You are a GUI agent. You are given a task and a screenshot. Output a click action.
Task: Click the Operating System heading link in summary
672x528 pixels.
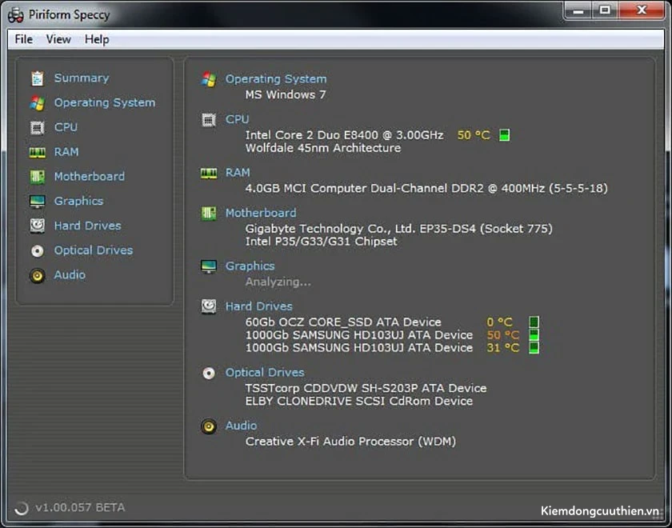point(276,79)
